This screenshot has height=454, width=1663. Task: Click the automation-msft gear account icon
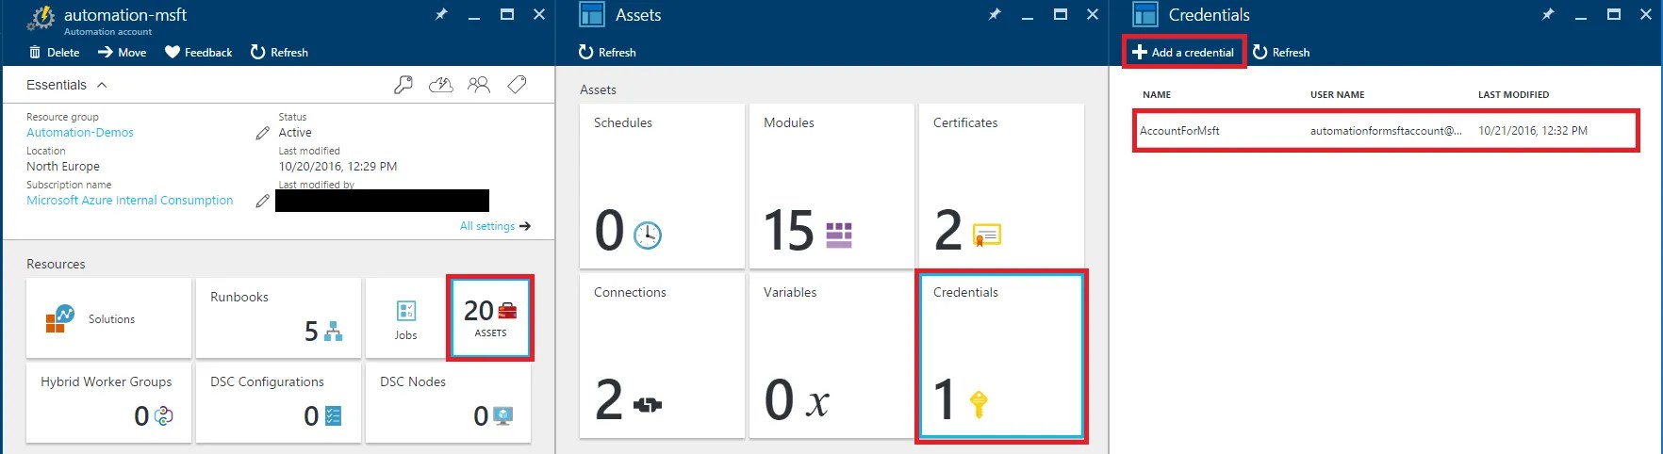(41, 17)
